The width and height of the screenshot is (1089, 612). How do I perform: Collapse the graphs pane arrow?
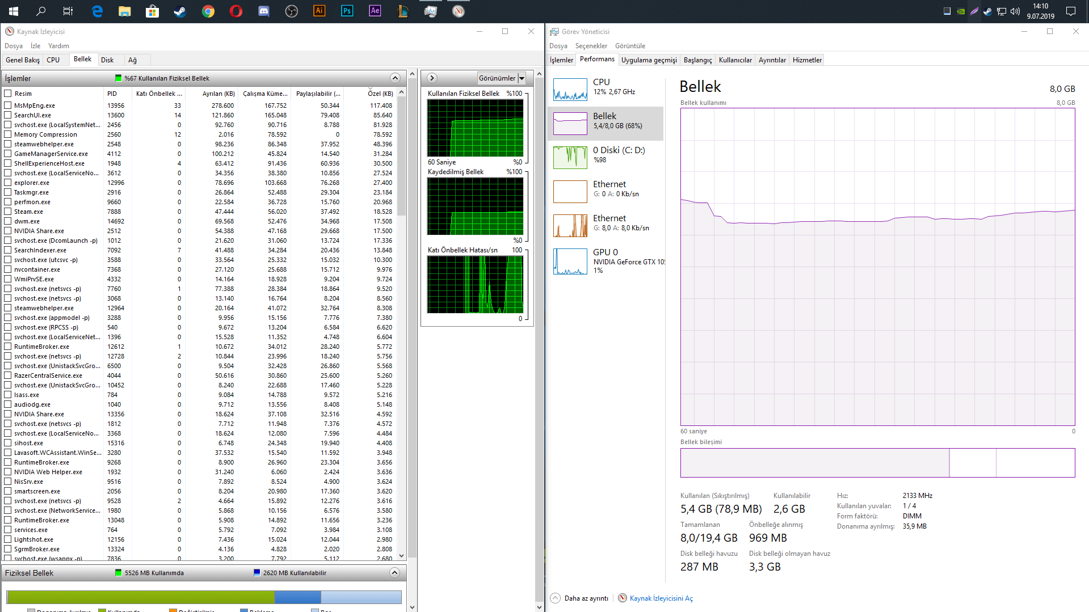pyautogui.click(x=432, y=78)
